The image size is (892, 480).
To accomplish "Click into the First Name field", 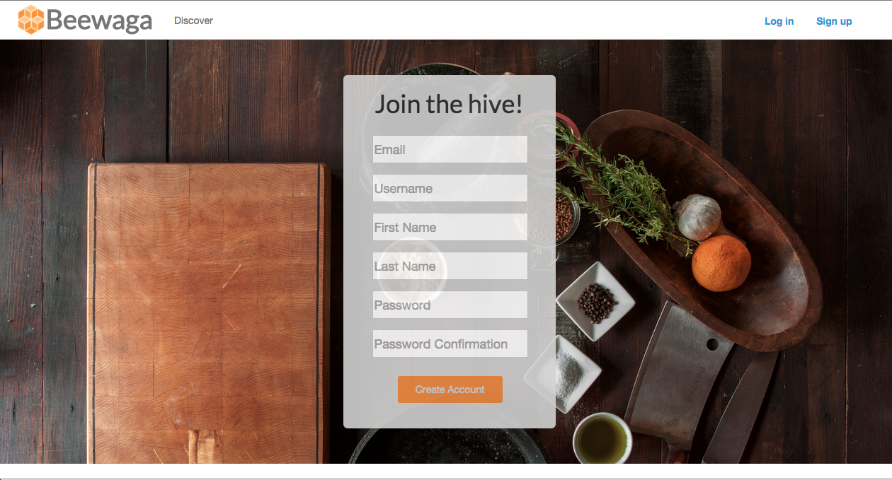I will coord(450,227).
